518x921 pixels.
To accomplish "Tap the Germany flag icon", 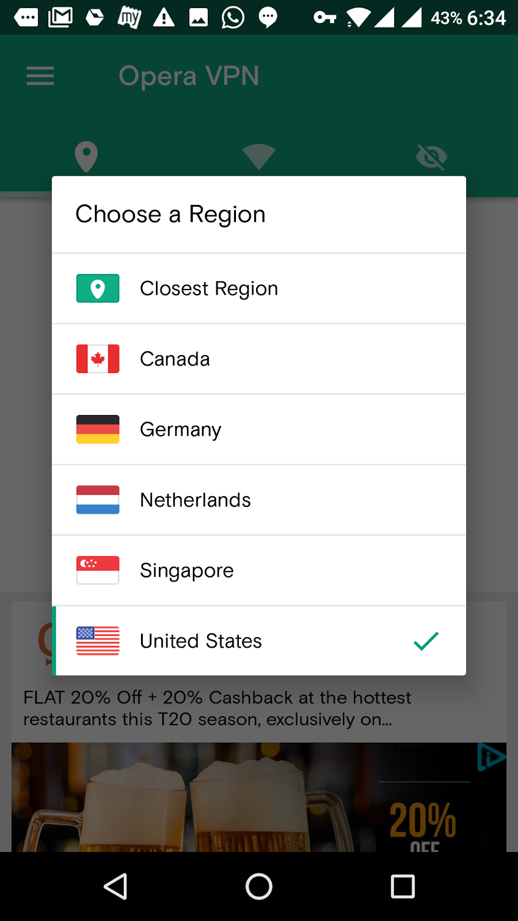I will click(98, 429).
